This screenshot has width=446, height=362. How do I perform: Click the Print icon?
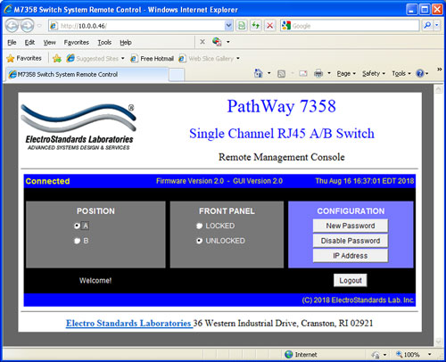click(x=318, y=73)
